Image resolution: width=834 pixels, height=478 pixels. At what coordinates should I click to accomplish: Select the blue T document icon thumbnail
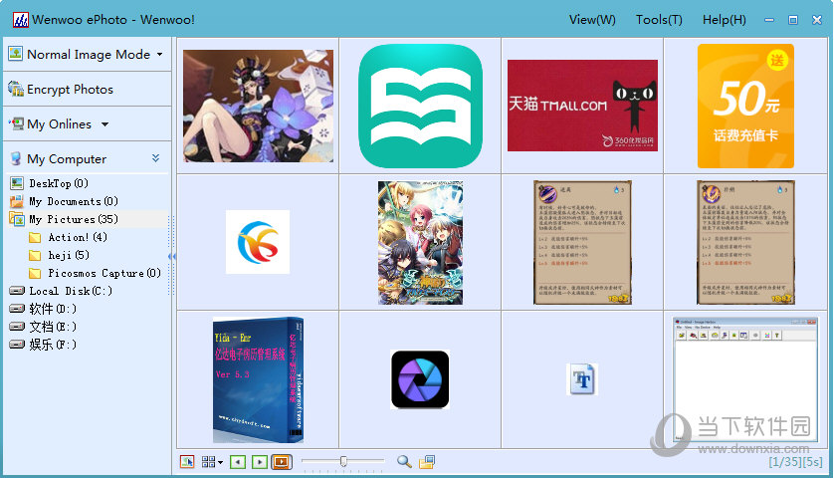point(582,379)
